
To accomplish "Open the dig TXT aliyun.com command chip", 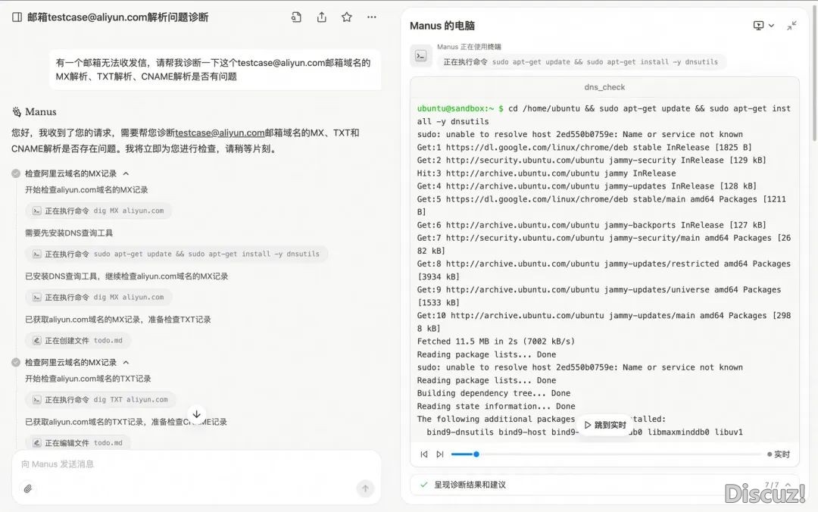I will (x=101, y=400).
